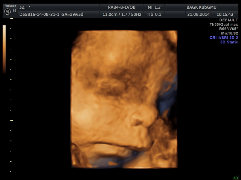The width and height of the screenshot is (241, 180).
Task: Click the MI 1.2 indicator
Action: [x=154, y=7]
